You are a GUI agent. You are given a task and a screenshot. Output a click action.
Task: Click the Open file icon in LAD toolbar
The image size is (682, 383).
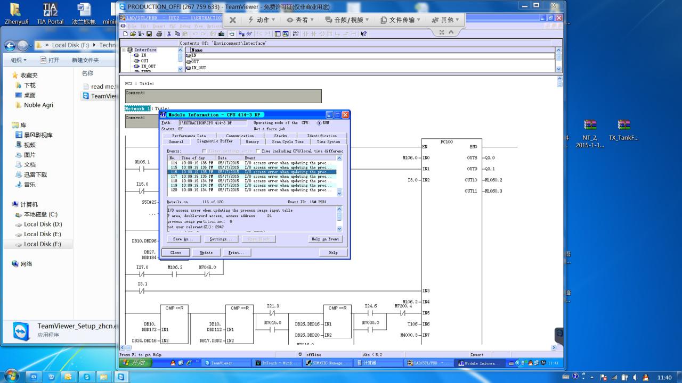[x=133, y=34]
